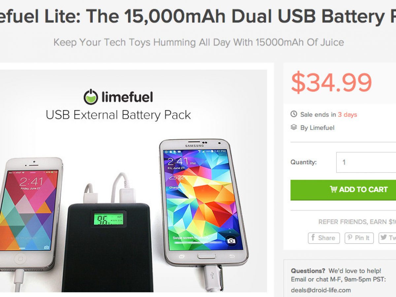The image size is (396, 297).
Task: Click the Add to Cart button
Action: click(x=343, y=190)
